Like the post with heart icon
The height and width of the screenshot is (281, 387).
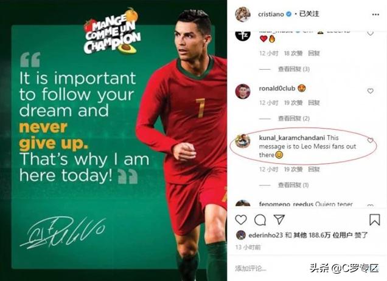(x=241, y=220)
